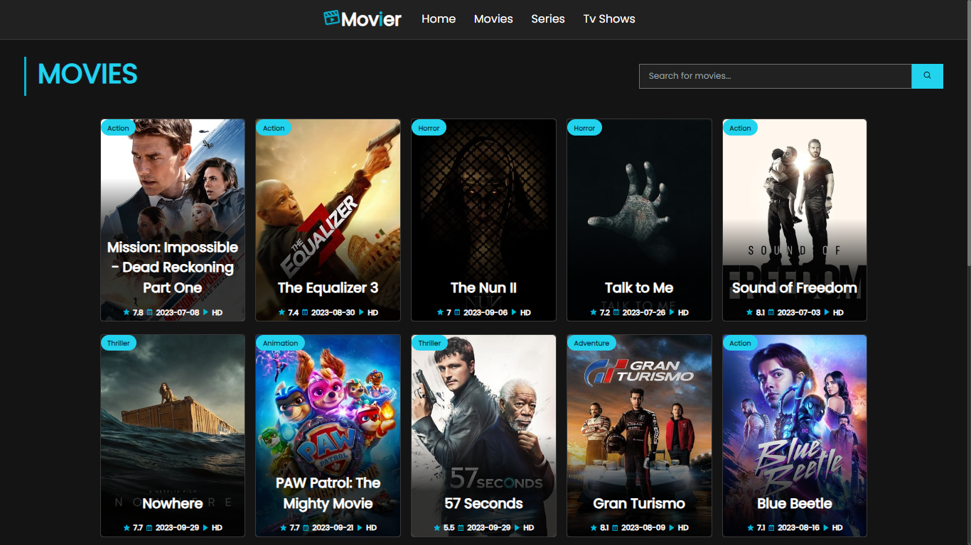Click the search magnifier button
This screenshot has height=545, width=971.
pyautogui.click(x=927, y=76)
